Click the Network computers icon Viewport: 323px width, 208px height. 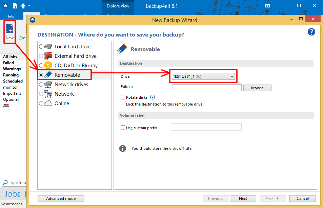click(x=48, y=94)
